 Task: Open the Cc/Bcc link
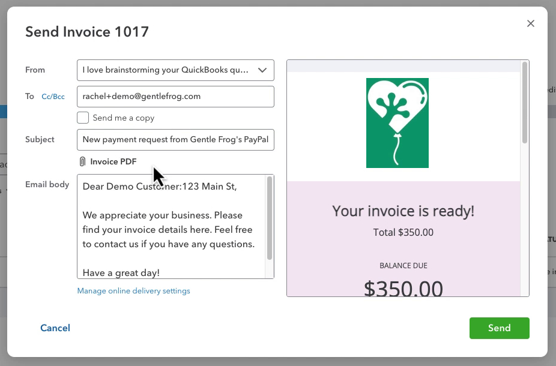click(x=53, y=97)
